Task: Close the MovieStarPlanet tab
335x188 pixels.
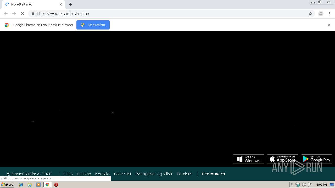Action: tap(61, 4)
